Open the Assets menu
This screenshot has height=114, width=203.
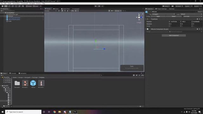tap(10, 3)
